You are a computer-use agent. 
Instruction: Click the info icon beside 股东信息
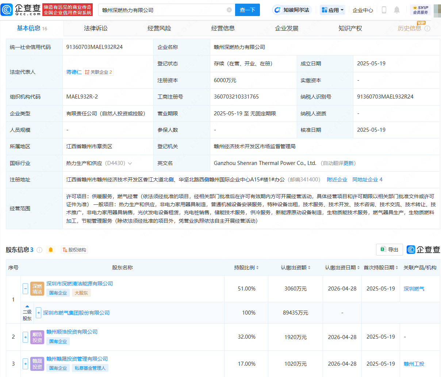pyautogui.click(x=39, y=250)
